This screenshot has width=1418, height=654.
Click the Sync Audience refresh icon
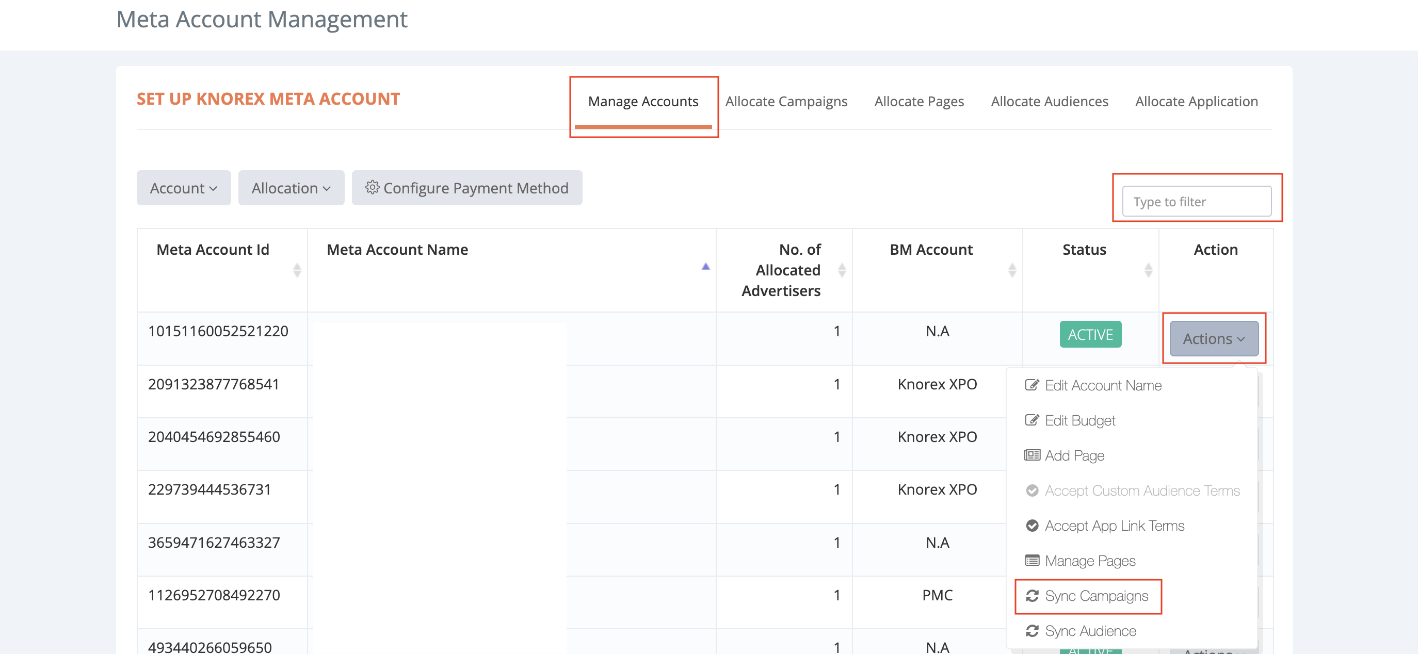(1032, 631)
